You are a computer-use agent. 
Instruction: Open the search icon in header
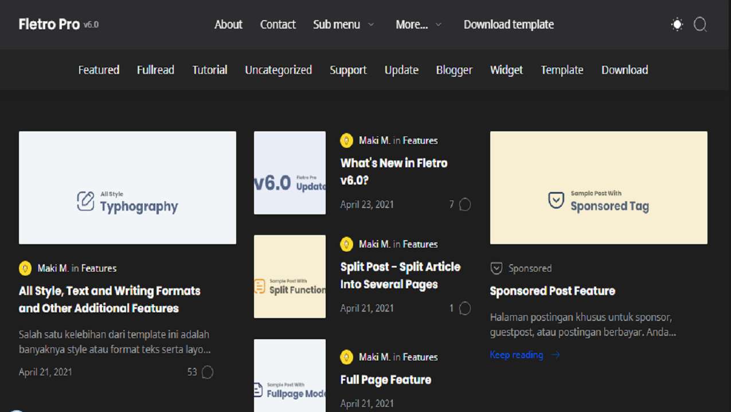tap(700, 25)
